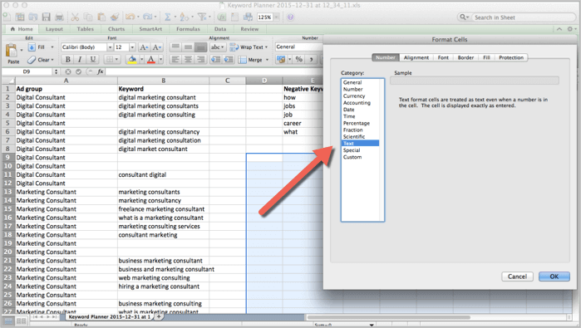Click Cancel in Format Cells dialog
The height and width of the screenshot is (328, 581).
click(517, 277)
